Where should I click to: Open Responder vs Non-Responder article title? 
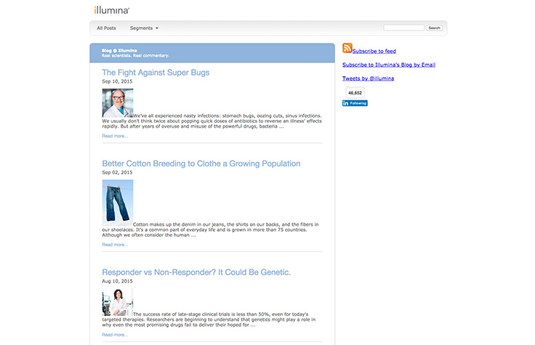coord(196,272)
